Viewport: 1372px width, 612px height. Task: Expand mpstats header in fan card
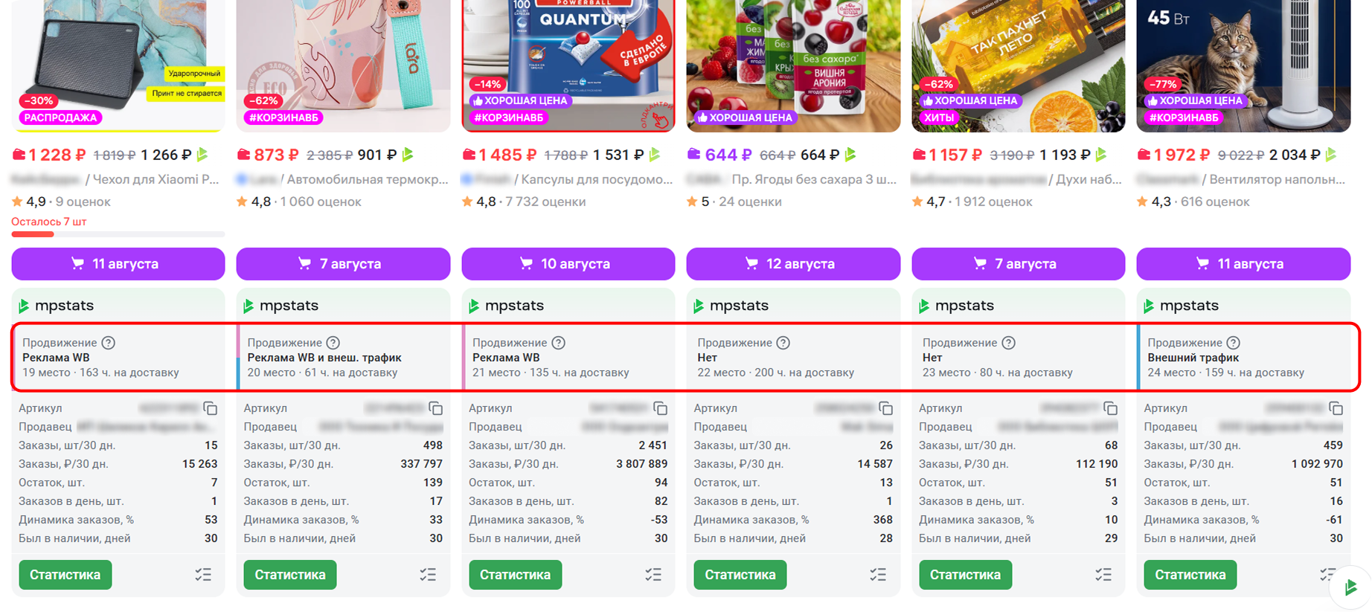[x=1243, y=306]
